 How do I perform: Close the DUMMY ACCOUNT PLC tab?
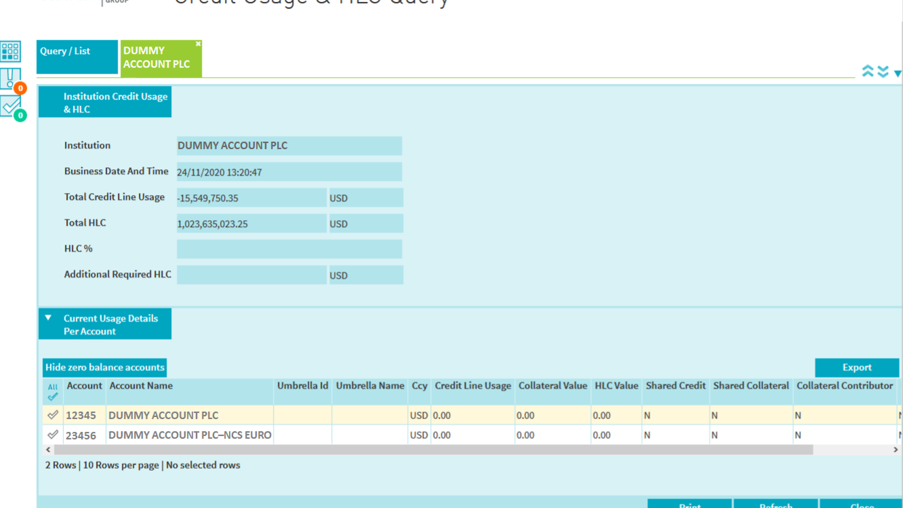[198, 44]
